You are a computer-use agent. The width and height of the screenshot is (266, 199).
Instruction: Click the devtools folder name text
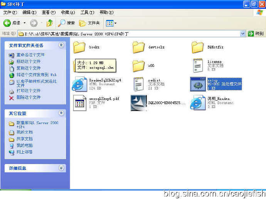tap(156, 47)
